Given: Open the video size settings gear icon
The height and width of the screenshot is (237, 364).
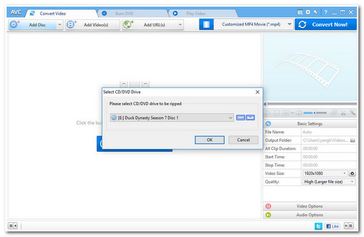Looking at the screenshot, I should 352,174.
